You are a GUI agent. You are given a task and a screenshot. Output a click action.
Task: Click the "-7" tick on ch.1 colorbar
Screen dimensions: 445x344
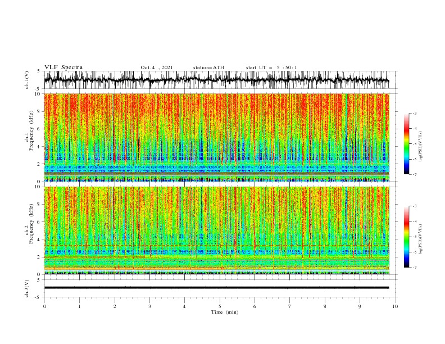(414, 174)
